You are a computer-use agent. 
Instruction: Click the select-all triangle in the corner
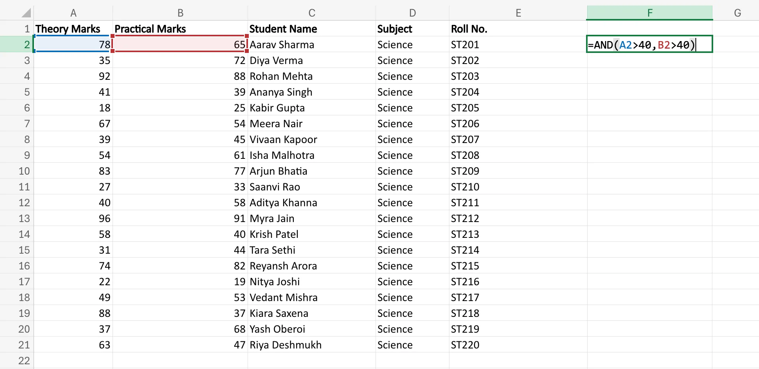coord(25,12)
